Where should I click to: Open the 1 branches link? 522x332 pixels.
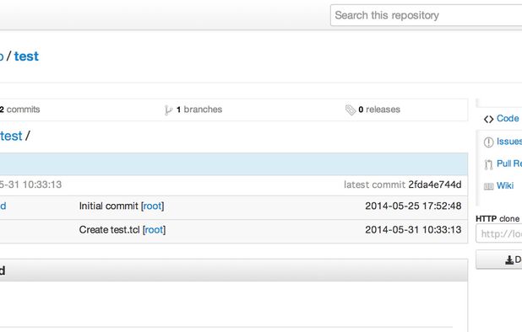[199, 110]
